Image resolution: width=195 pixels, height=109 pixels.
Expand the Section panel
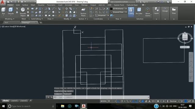(x=82, y=19)
